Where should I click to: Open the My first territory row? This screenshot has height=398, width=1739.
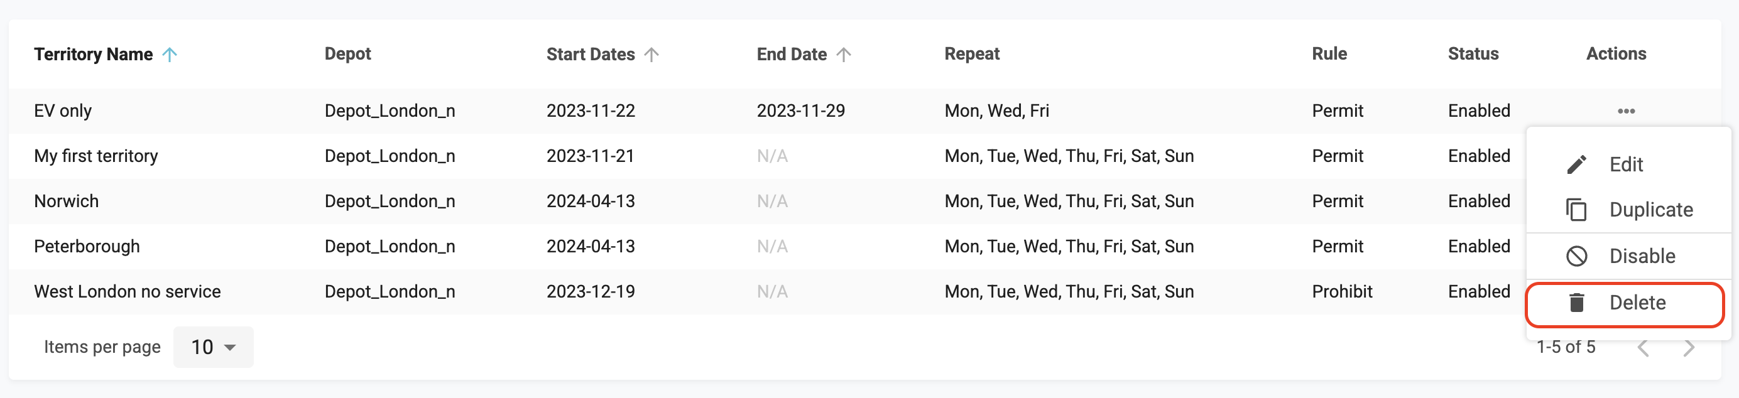(96, 156)
